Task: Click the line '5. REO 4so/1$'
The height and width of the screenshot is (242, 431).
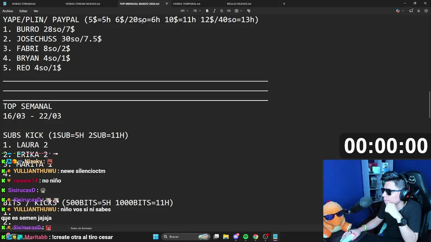Action: 32,68
